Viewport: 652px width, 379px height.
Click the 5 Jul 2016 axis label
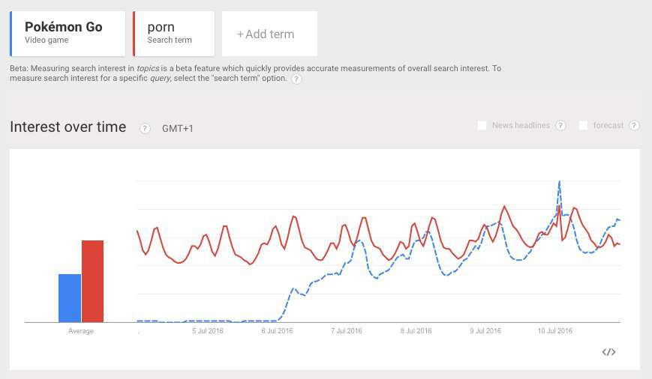pyautogui.click(x=208, y=330)
